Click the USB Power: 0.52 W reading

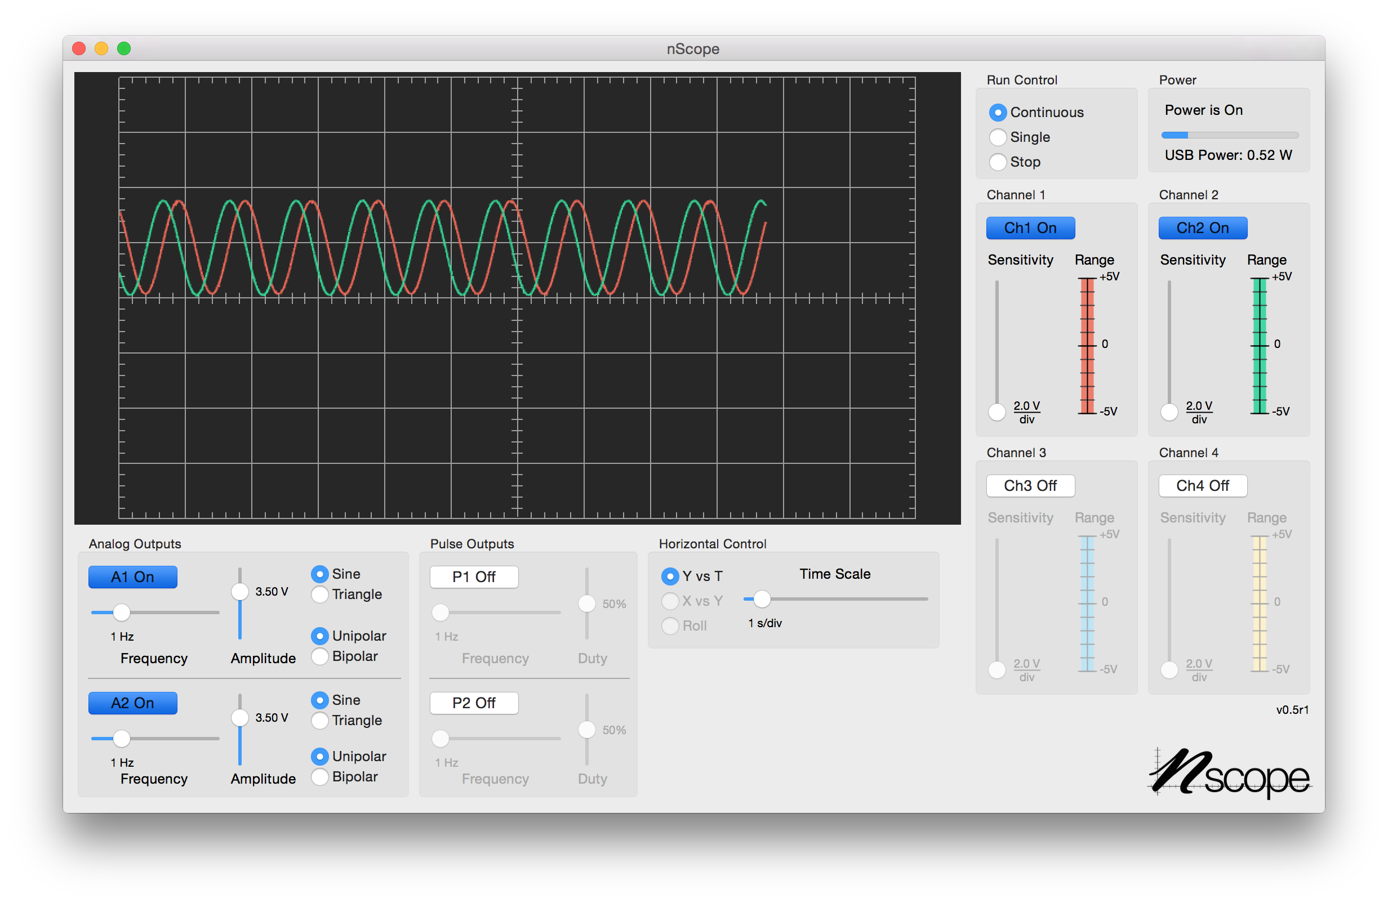tap(1228, 155)
